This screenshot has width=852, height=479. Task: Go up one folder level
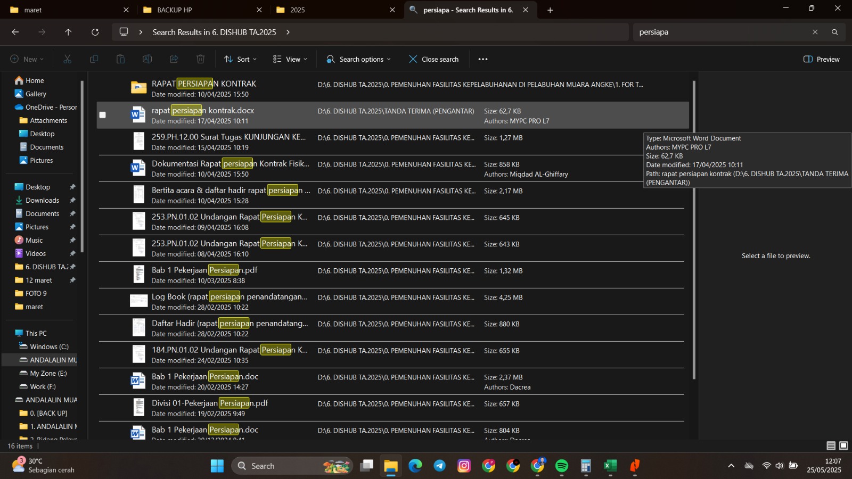(68, 32)
